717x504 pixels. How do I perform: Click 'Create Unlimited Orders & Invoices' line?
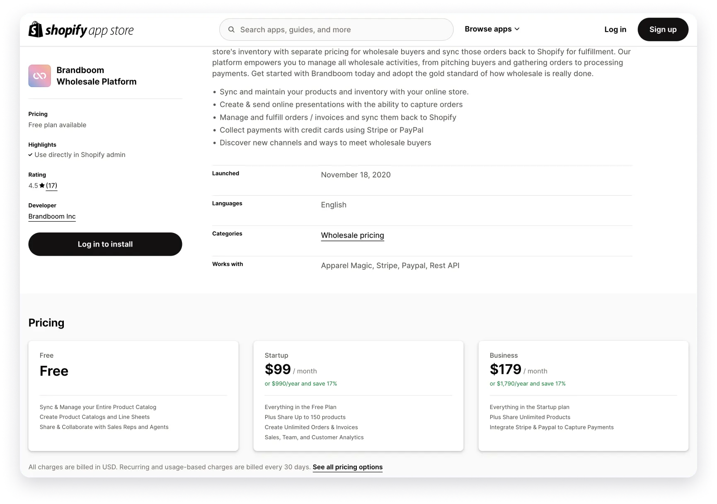(311, 427)
